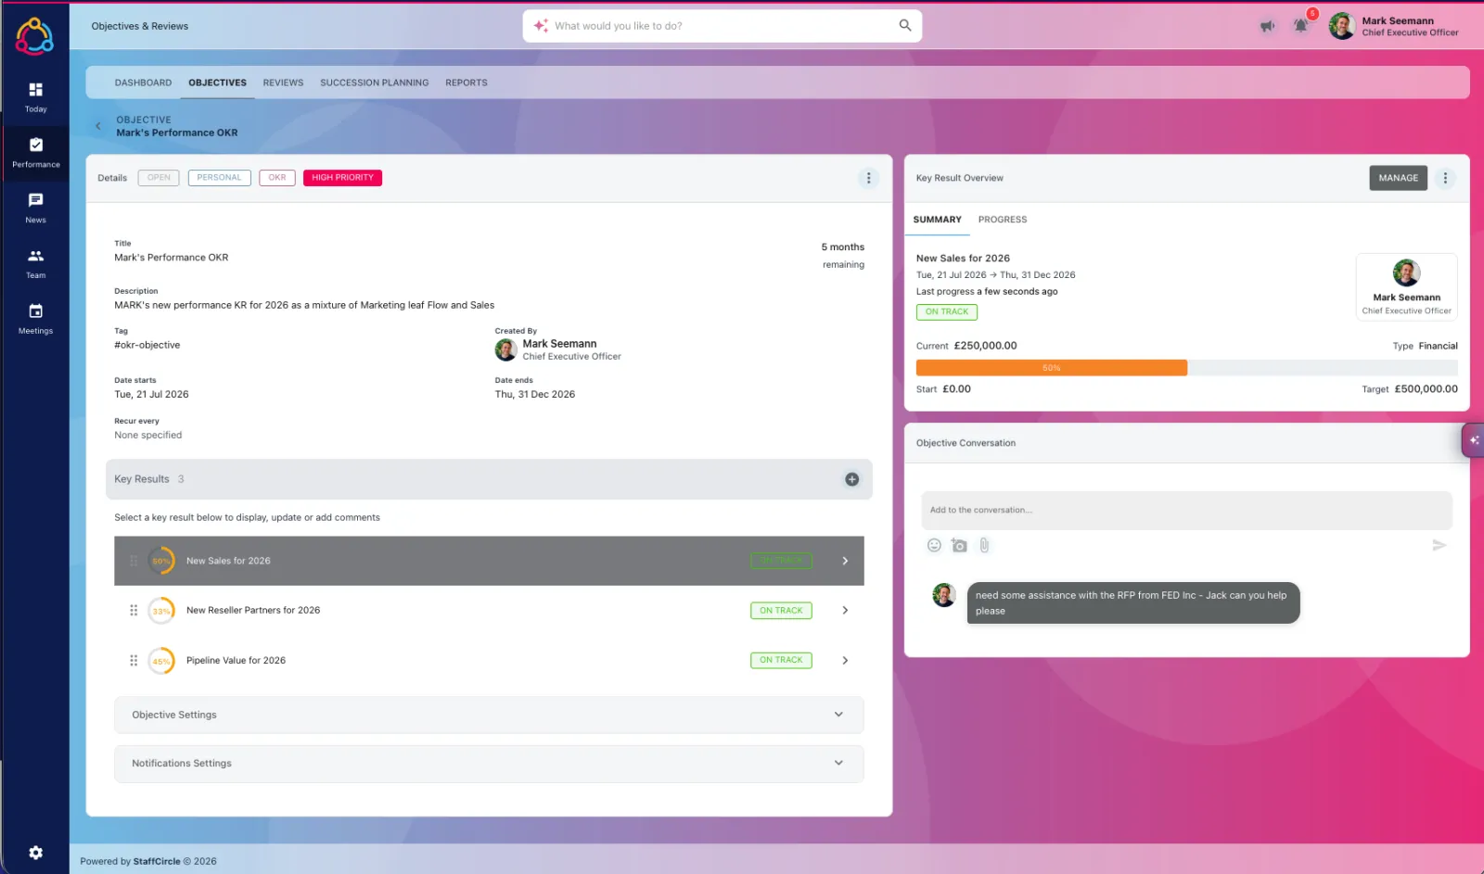This screenshot has width=1484, height=874.
Task: Expand the Objective Settings section
Action: [489, 715]
